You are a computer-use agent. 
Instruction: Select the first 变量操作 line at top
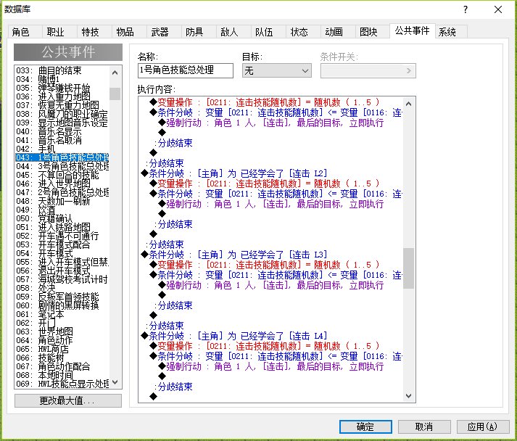(265, 102)
